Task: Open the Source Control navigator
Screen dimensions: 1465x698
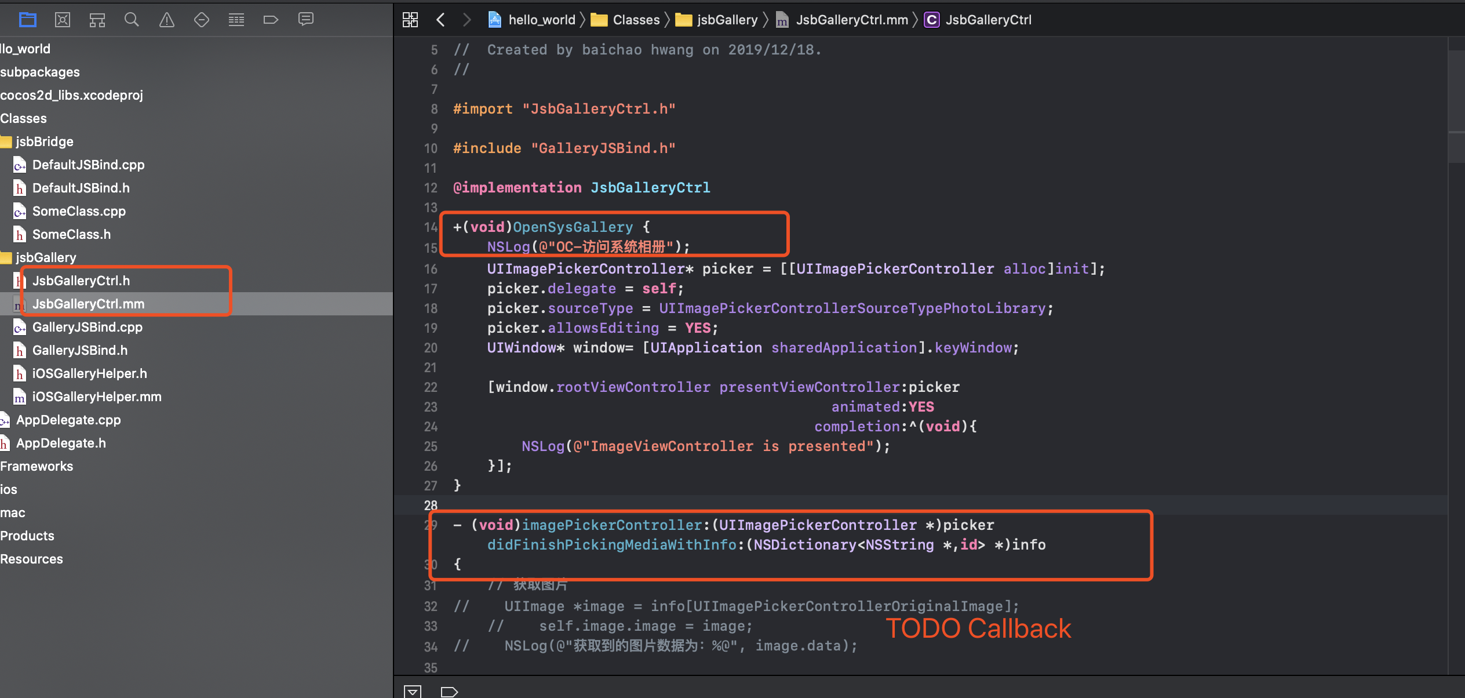Action: pos(63,20)
